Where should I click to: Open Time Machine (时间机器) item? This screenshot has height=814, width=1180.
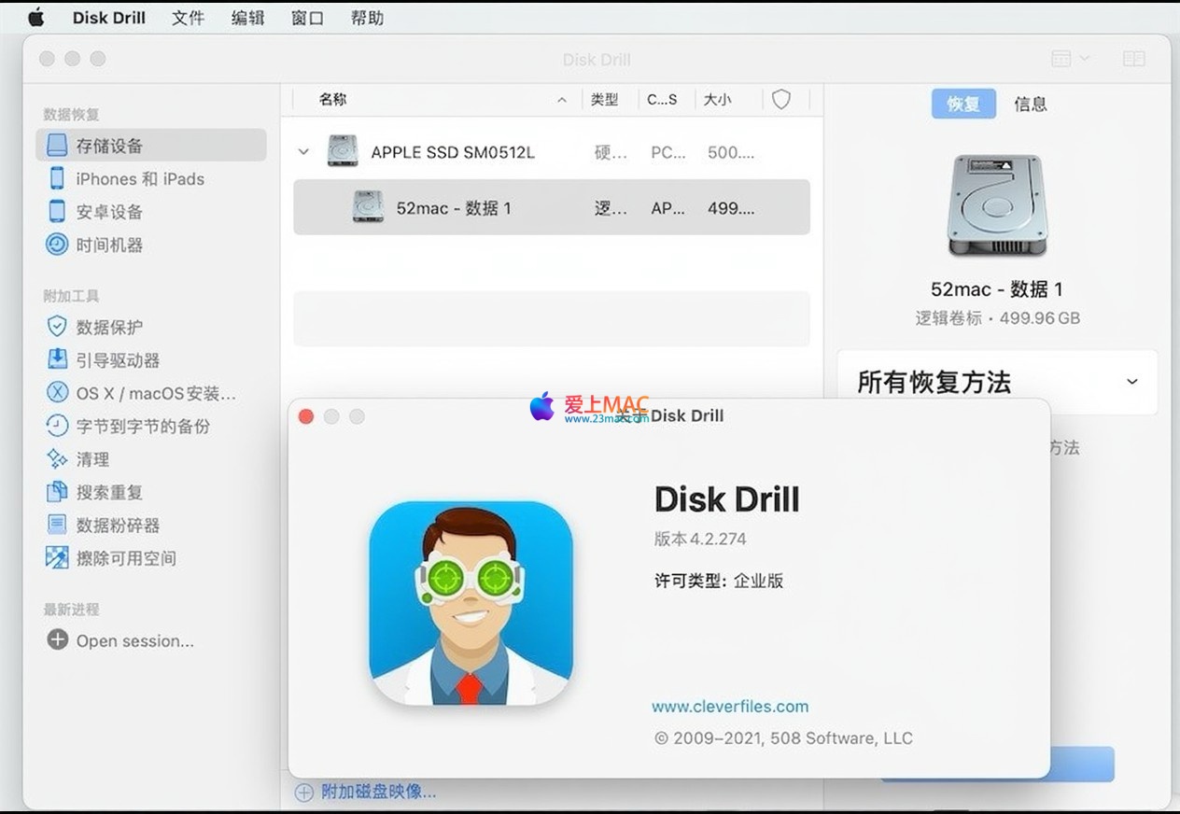(109, 245)
